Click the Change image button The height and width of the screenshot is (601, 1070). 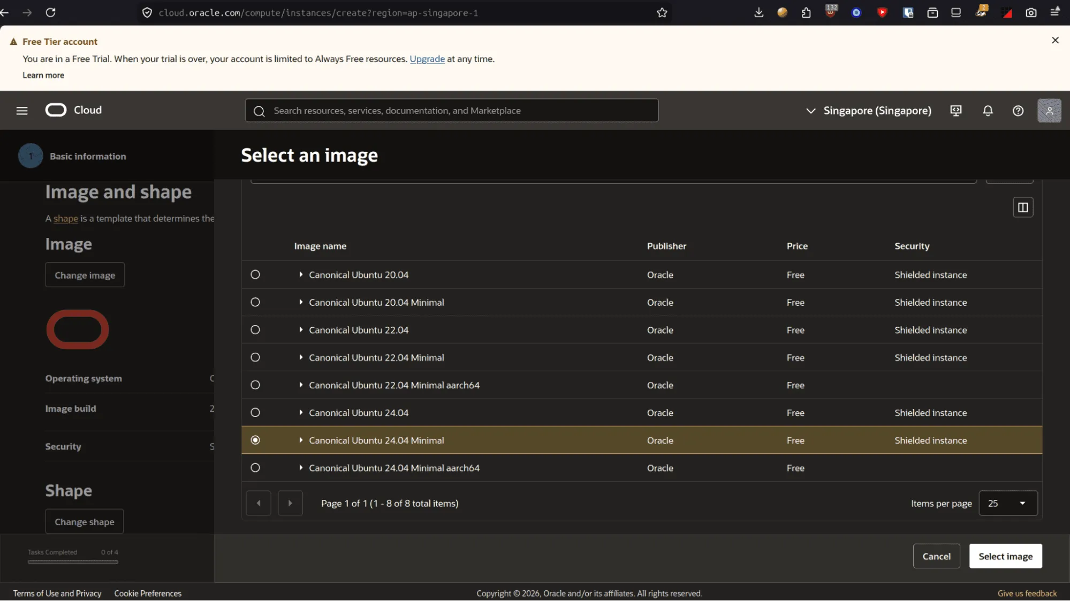(x=85, y=275)
